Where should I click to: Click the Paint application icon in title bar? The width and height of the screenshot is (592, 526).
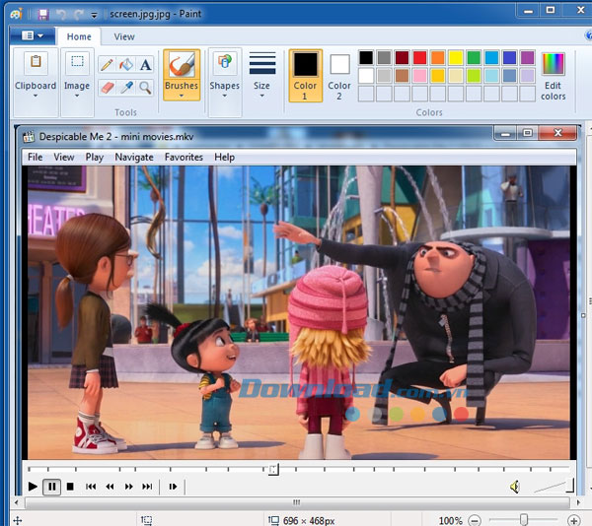tap(16, 15)
